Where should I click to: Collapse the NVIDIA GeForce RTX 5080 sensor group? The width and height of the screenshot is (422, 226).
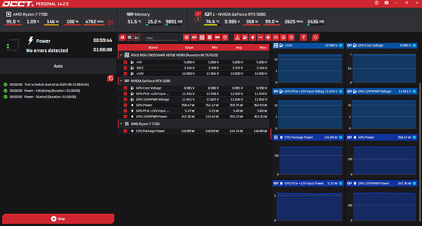coord(121,81)
